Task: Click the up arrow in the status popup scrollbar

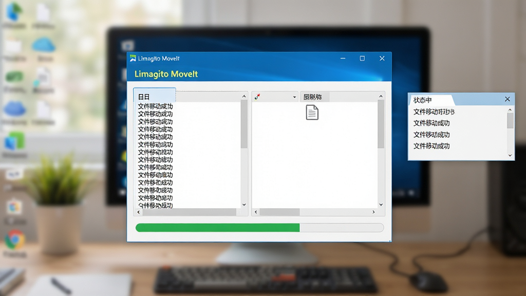Action: pyautogui.click(x=510, y=110)
